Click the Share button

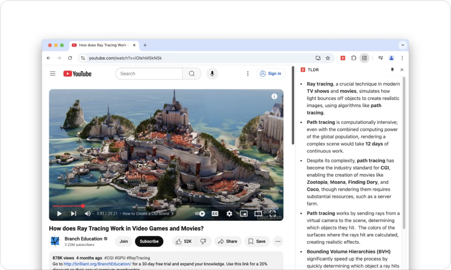point(228,241)
